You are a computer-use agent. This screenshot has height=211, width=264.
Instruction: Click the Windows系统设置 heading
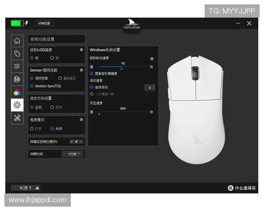(105, 50)
